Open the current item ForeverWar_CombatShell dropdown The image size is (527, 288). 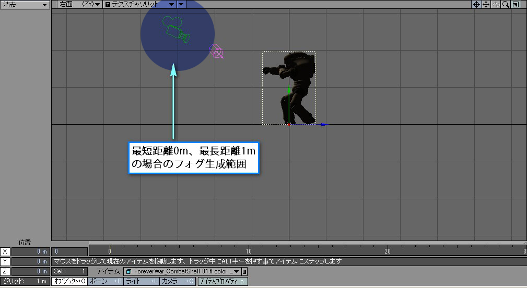[182, 271]
